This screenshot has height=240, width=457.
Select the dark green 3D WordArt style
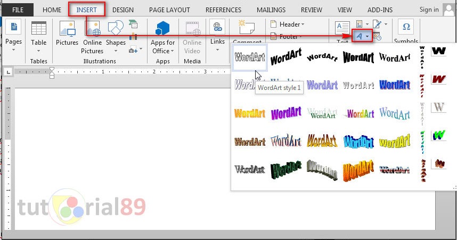[286, 170]
